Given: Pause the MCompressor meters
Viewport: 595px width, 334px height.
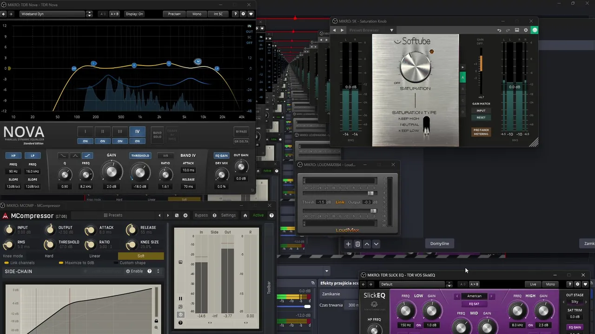Looking at the screenshot, I should (180, 299).
